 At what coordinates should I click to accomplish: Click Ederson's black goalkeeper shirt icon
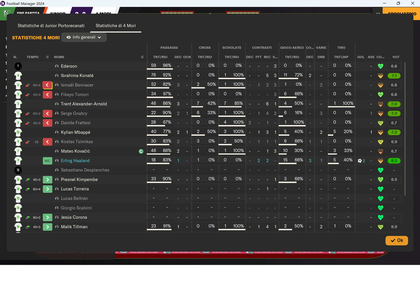pyautogui.click(x=18, y=66)
